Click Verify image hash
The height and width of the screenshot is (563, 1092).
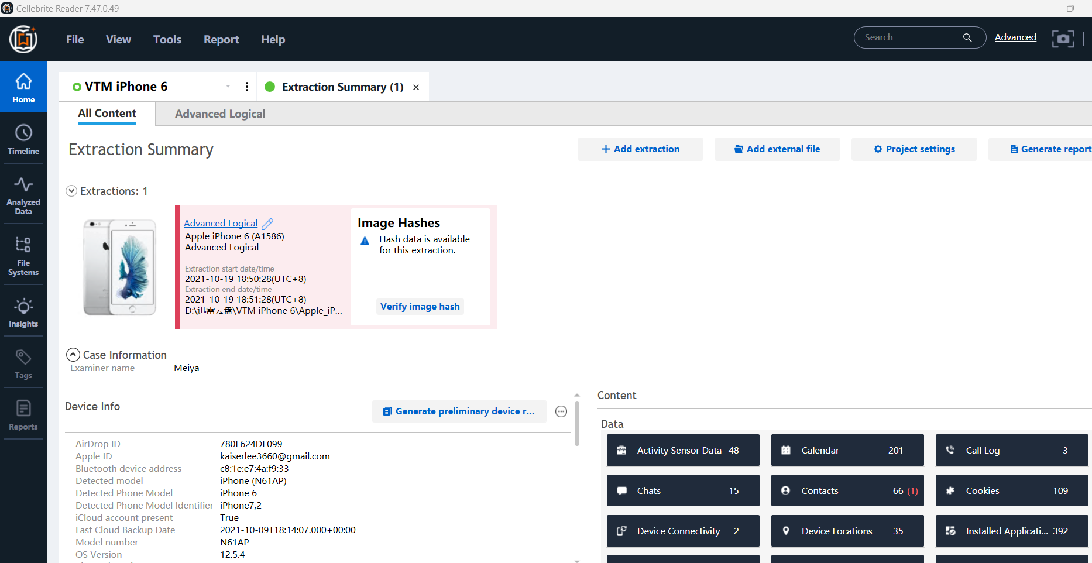(420, 306)
